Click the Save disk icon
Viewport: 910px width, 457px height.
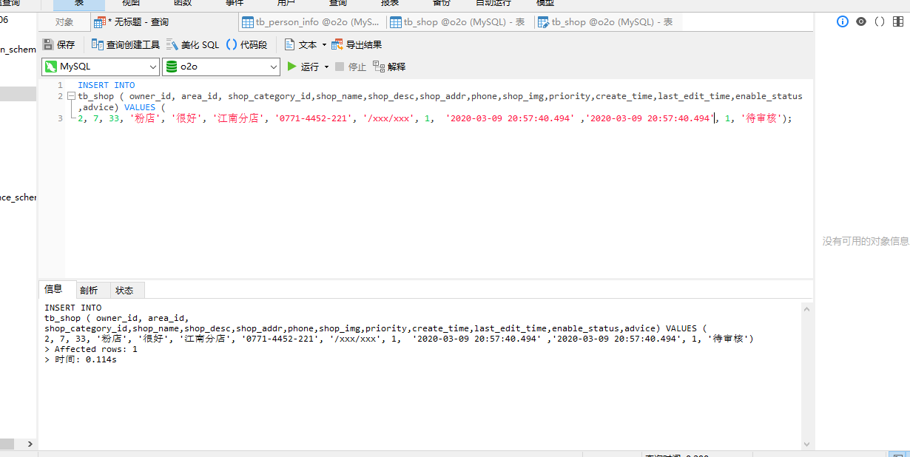(x=48, y=44)
